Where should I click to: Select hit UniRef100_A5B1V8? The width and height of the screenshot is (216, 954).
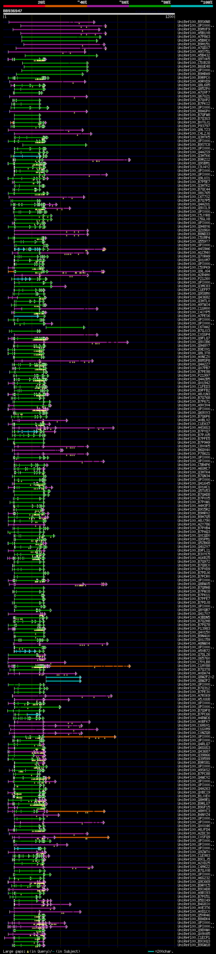pyautogui.click(x=194, y=33)
